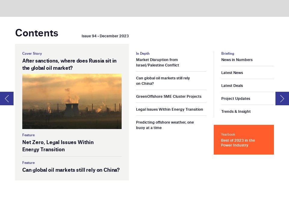Open Net Zero, Legal Issues feature
289x197 pixels.
pos(58,146)
